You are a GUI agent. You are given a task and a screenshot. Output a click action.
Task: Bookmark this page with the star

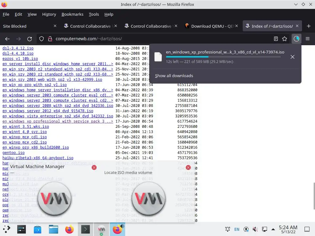pos(285,39)
